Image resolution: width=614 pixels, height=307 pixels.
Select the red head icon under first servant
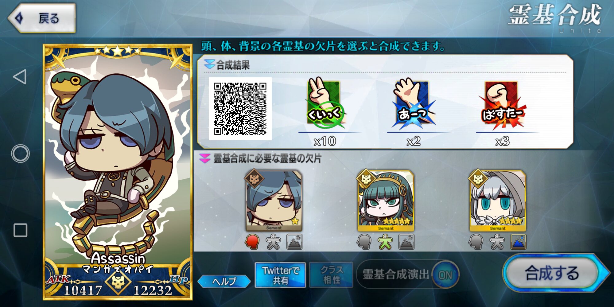252,242
